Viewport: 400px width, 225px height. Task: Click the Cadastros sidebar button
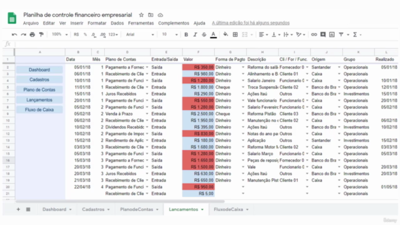click(x=39, y=79)
